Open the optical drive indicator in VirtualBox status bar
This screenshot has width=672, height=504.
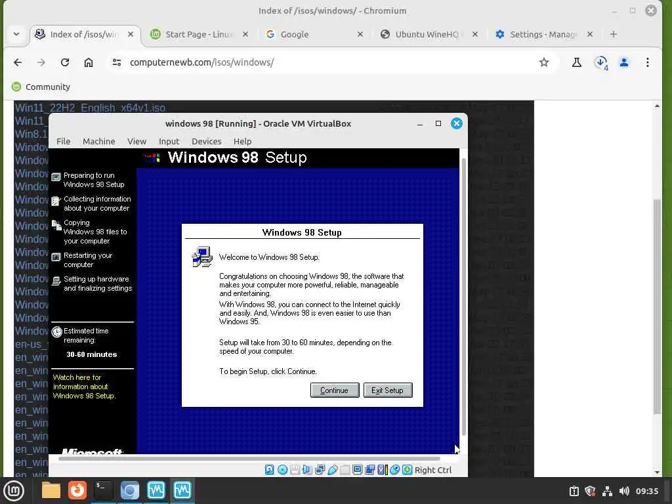pos(282,470)
